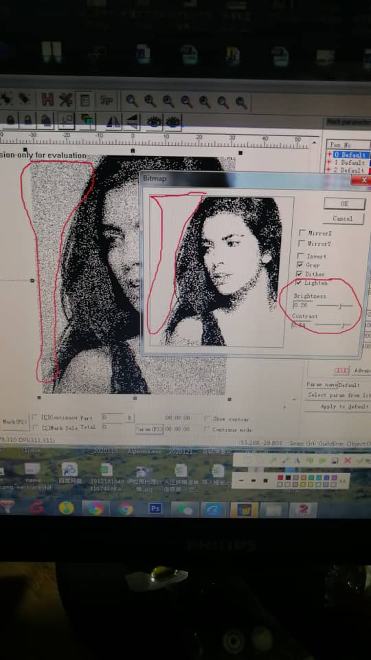Enable the MirrorX checkbox
Viewport: 371px width, 660px height.
[302, 233]
